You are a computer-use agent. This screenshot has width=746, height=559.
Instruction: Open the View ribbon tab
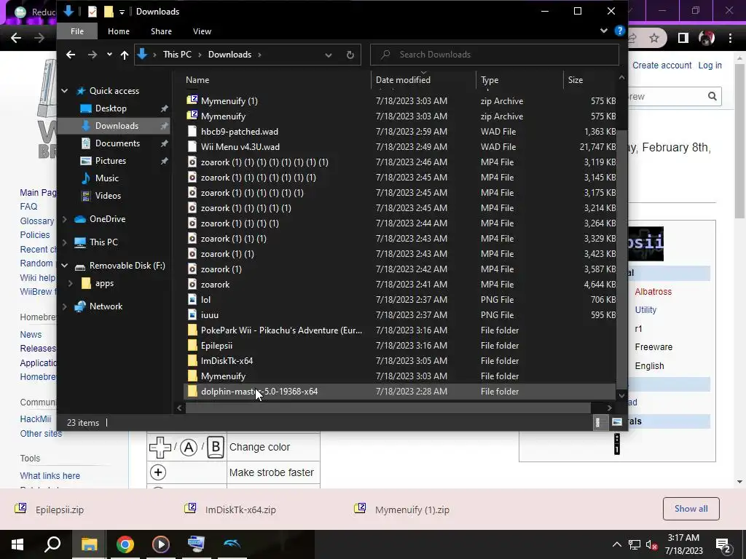[x=202, y=31]
